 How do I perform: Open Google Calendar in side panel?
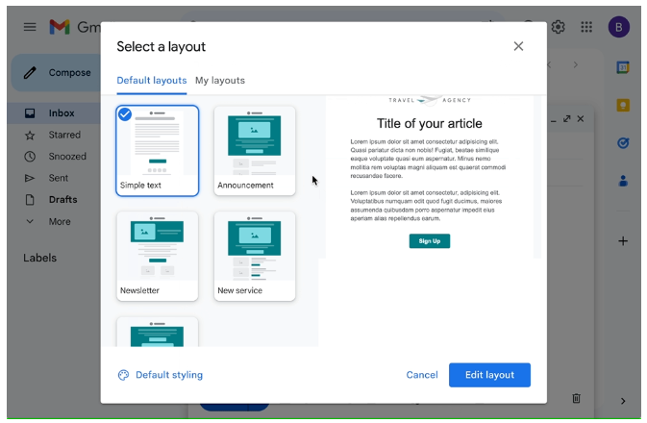pos(622,67)
